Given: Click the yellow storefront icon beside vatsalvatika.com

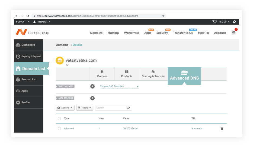Looking at the screenshot, I should tap(60, 61).
